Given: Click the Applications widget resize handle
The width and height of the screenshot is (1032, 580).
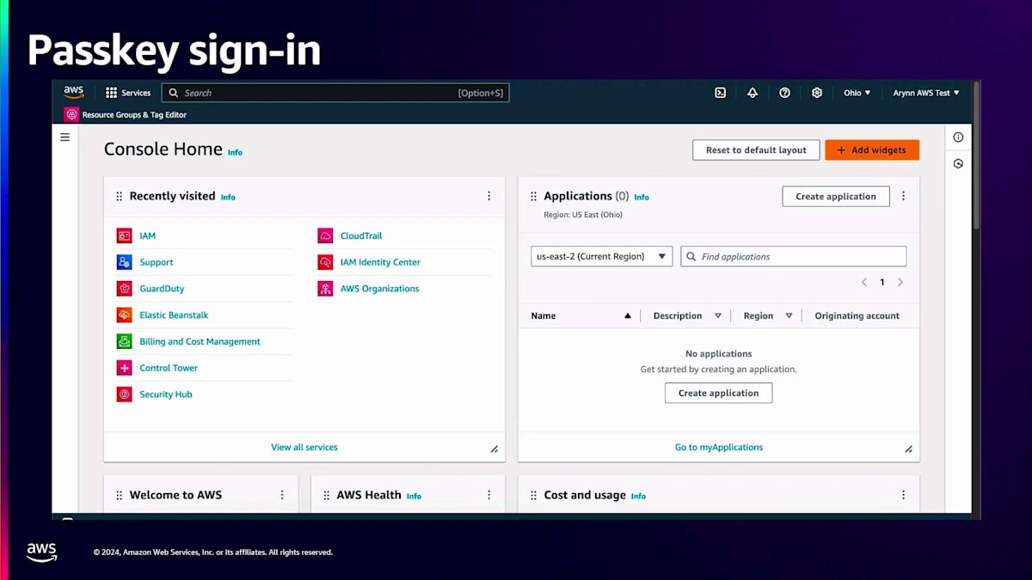Looking at the screenshot, I should coord(909,449).
